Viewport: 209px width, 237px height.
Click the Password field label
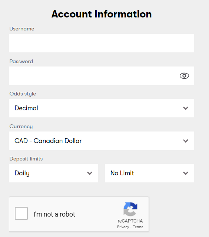point(21,61)
